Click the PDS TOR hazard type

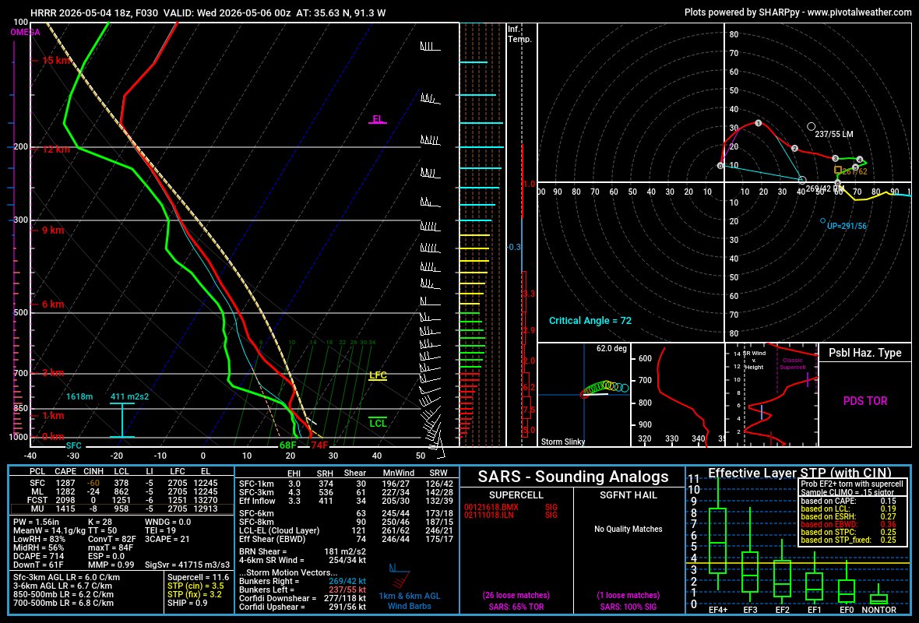pos(865,401)
